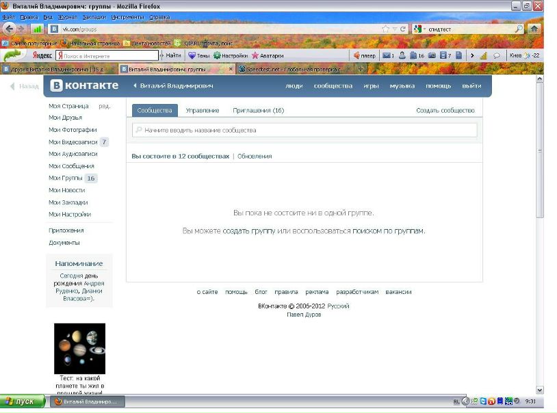Open the Закладки menu in menu bar

tap(94, 16)
